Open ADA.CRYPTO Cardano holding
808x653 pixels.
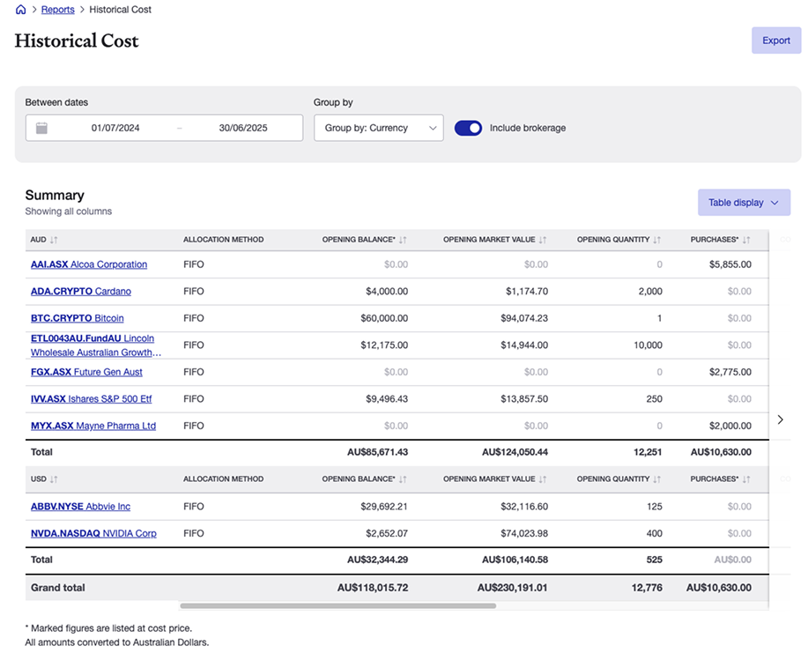tap(81, 291)
